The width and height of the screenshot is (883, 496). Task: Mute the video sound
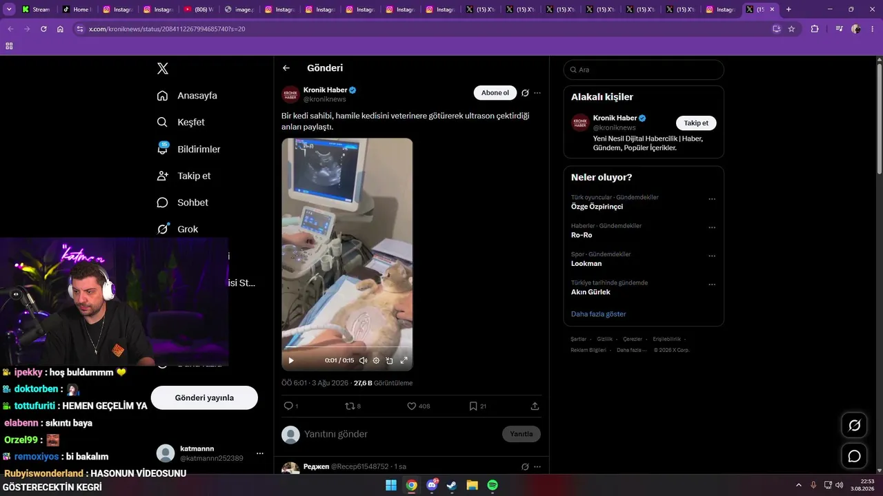[363, 360]
